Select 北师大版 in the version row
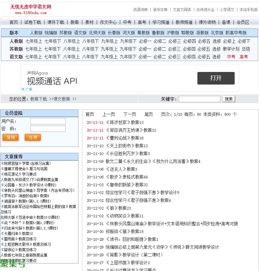 click(x=97, y=33)
